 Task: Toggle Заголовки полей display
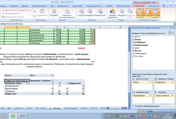[x=155, y=13]
